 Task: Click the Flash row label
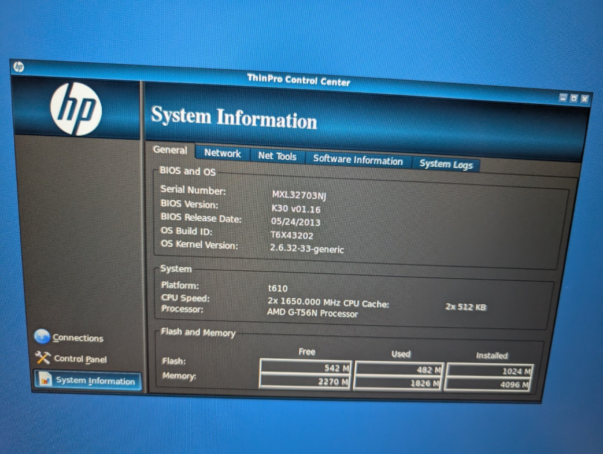[174, 361]
